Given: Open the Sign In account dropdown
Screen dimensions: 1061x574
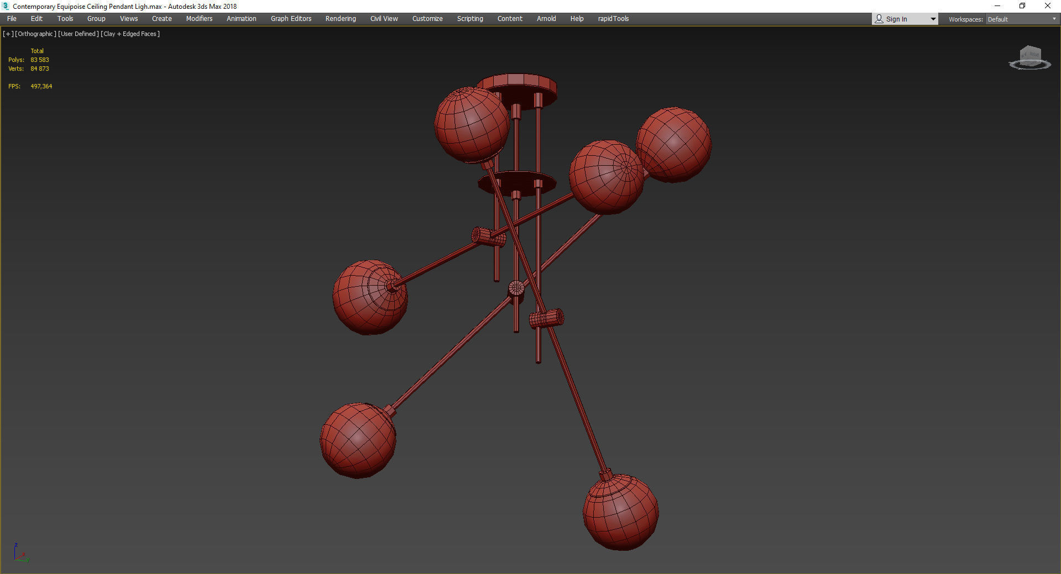Looking at the screenshot, I should [905, 19].
